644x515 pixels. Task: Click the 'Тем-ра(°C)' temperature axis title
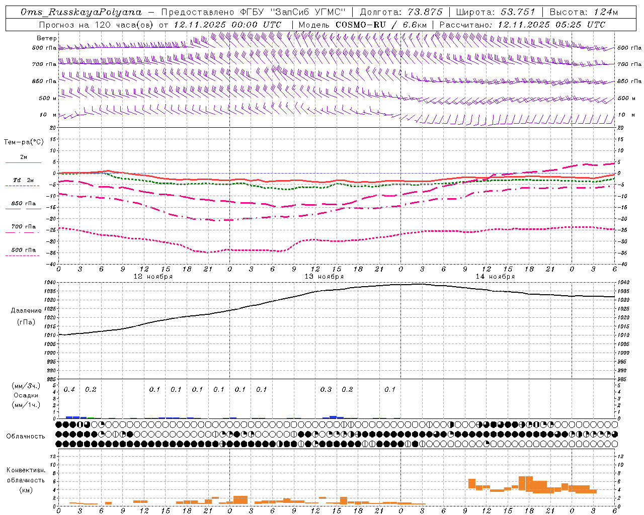[x=24, y=142]
